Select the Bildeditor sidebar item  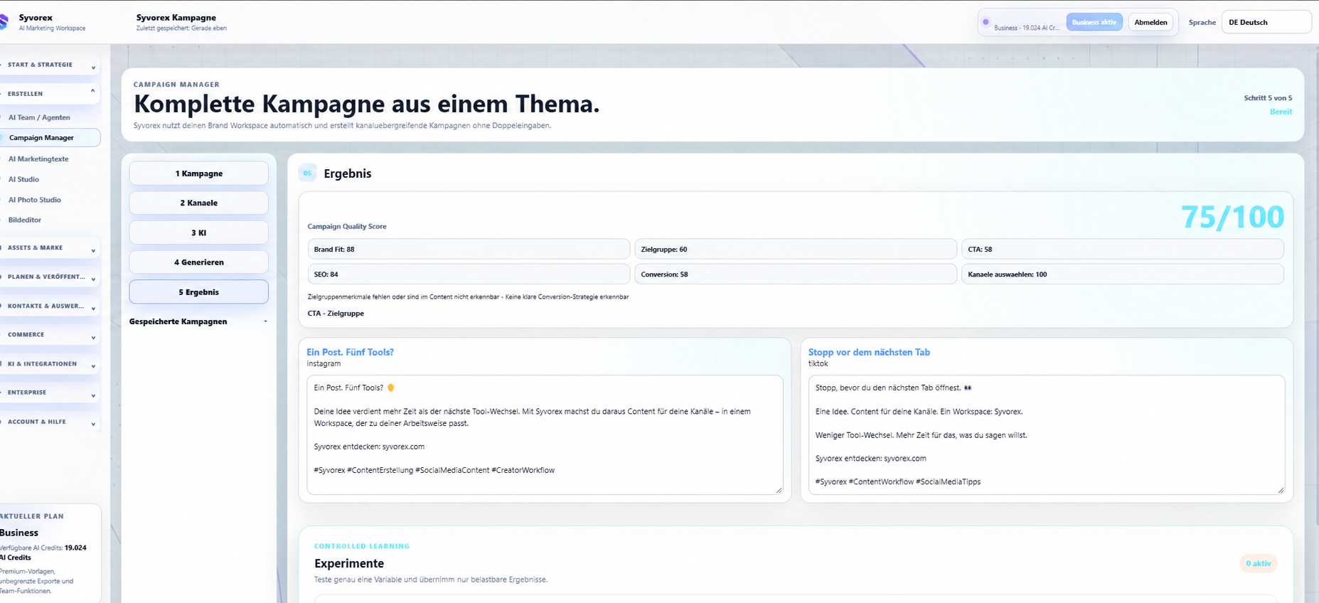[x=25, y=220]
